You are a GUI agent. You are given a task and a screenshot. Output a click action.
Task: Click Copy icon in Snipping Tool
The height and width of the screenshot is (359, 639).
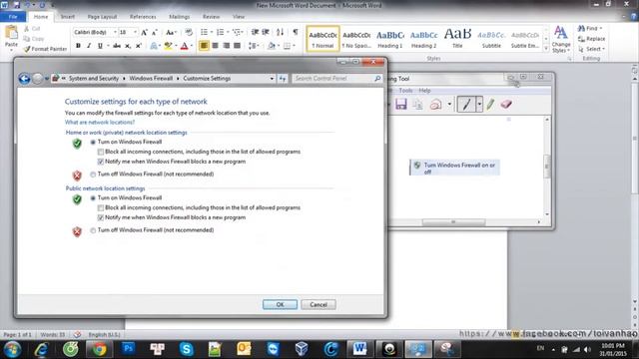pyautogui.click(x=417, y=104)
